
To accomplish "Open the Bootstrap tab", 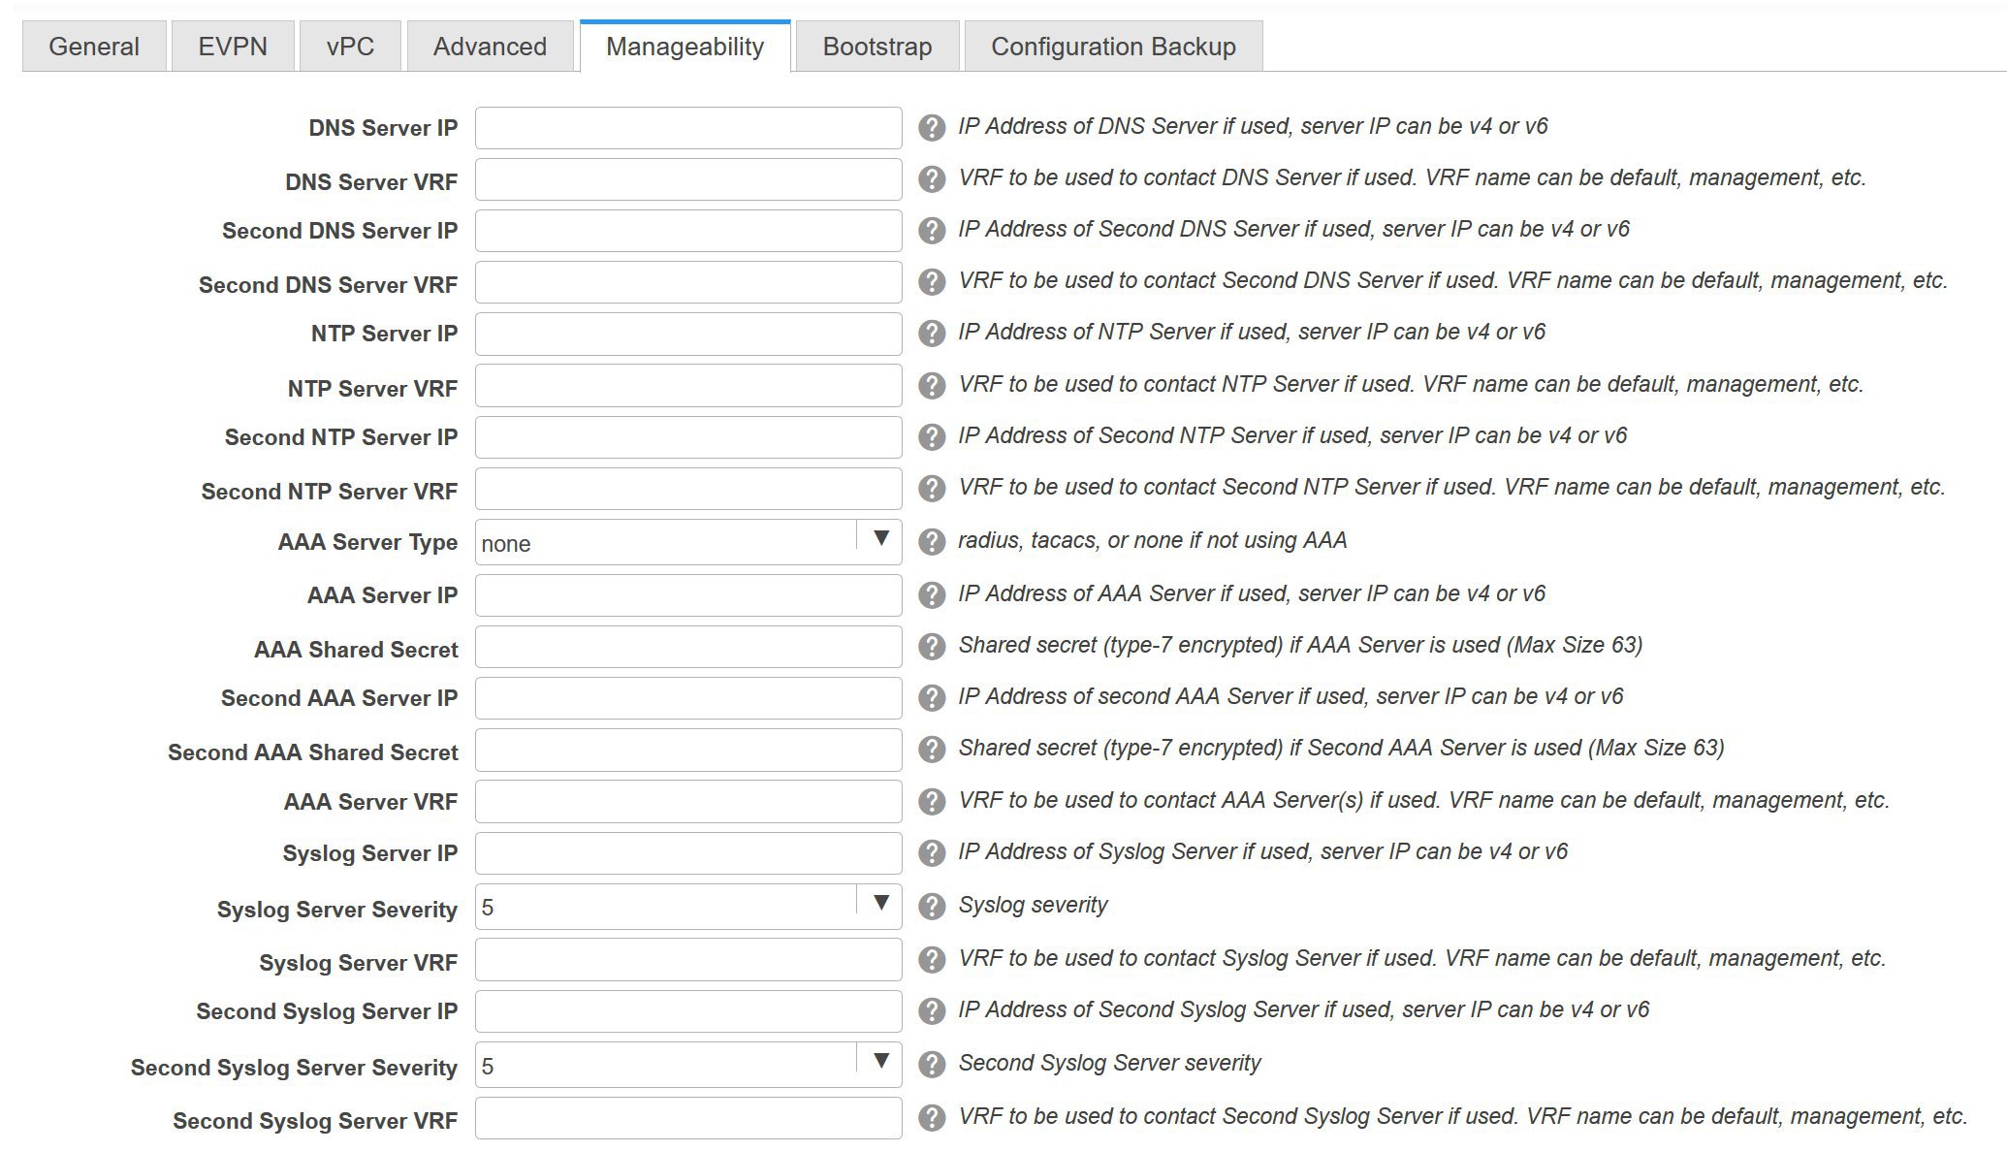I will point(876,47).
